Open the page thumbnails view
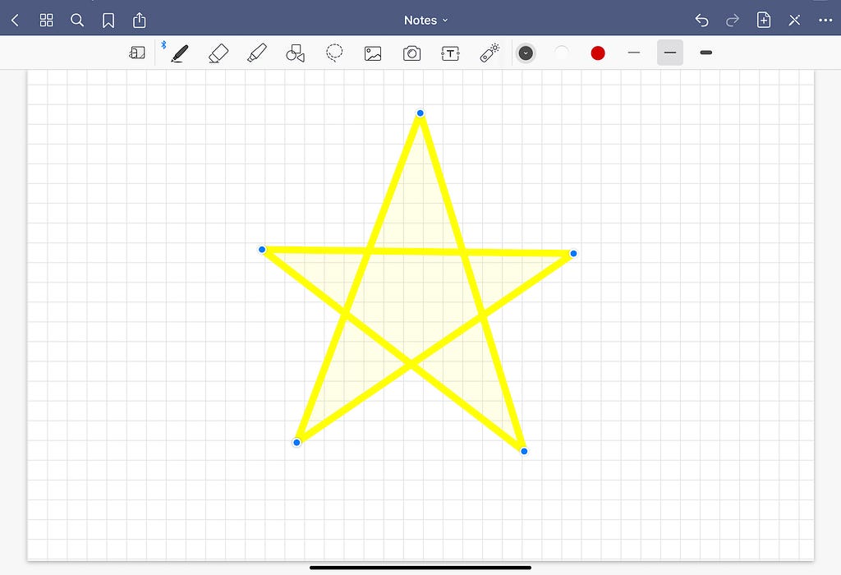 pyautogui.click(x=46, y=20)
